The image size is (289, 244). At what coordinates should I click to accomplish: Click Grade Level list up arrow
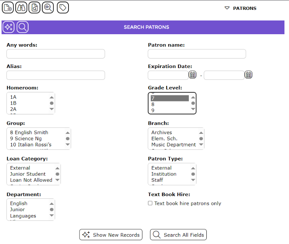(x=193, y=97)
